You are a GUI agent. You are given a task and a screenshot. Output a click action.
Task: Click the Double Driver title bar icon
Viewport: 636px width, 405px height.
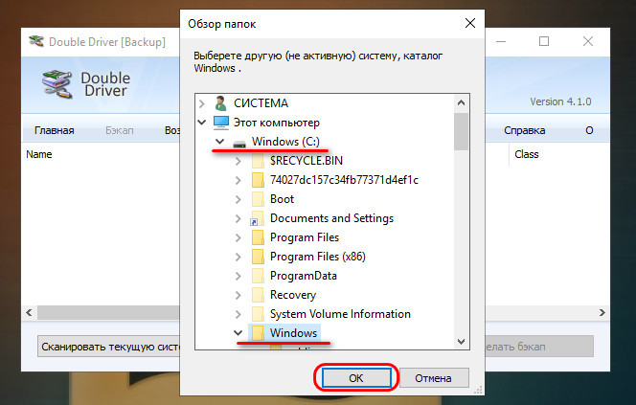[x=36, y=41]
